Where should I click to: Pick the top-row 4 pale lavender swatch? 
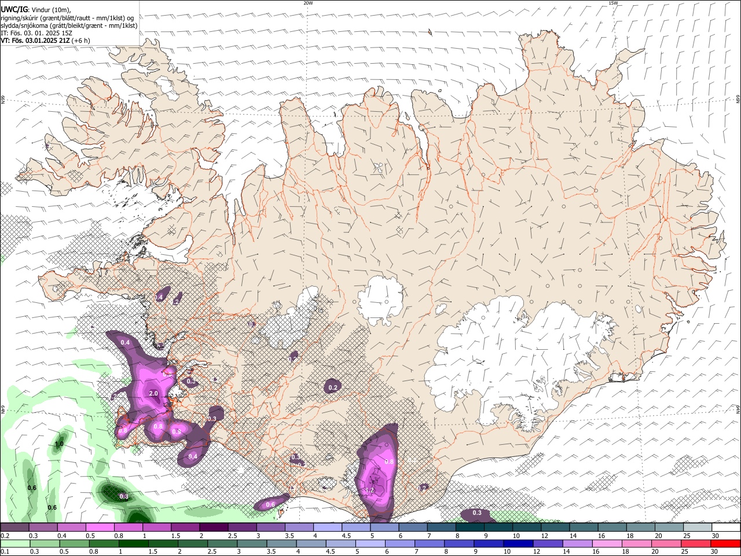pyautogui.click(x=327, y=527)
